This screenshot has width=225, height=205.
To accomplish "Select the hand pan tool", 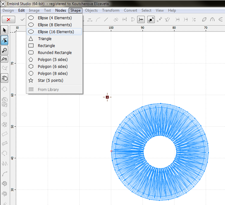I will (x=4, y=78).
